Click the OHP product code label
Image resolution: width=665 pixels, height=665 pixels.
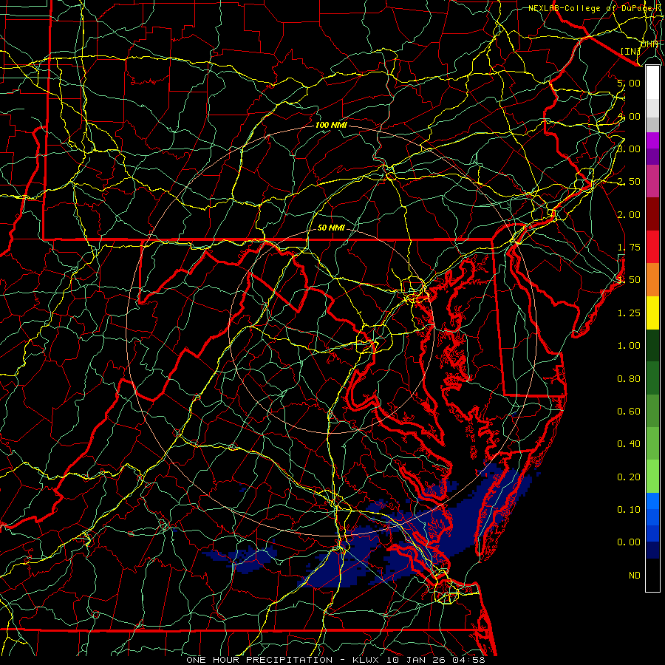[649, 44]
